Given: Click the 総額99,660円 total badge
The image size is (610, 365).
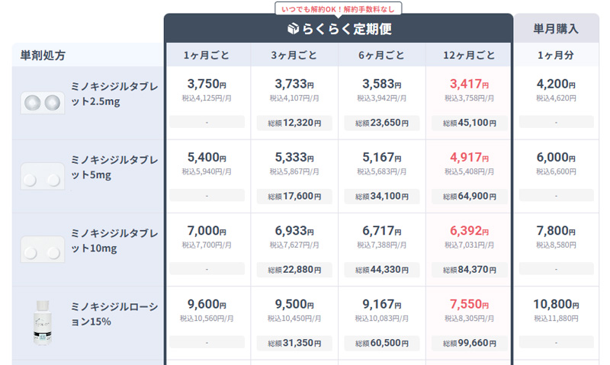Looking at the screenshot, I should (x=469, y=343).
